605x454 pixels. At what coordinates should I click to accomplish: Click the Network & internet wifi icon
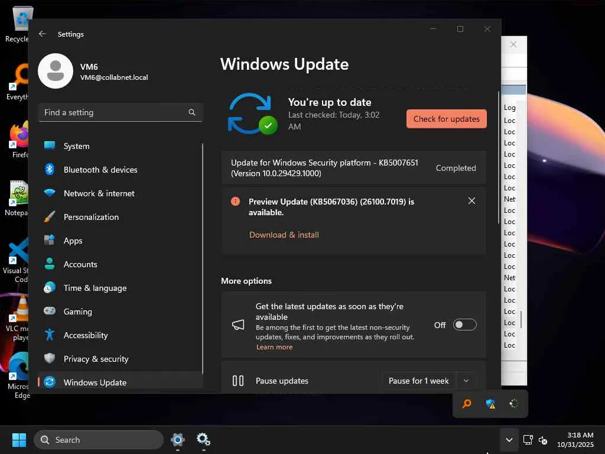tap(50, 193)
